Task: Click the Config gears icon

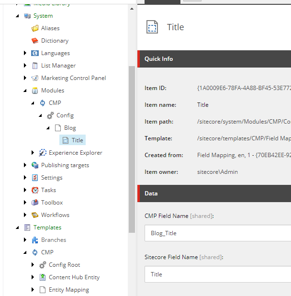Action: [x=50, y=115]
